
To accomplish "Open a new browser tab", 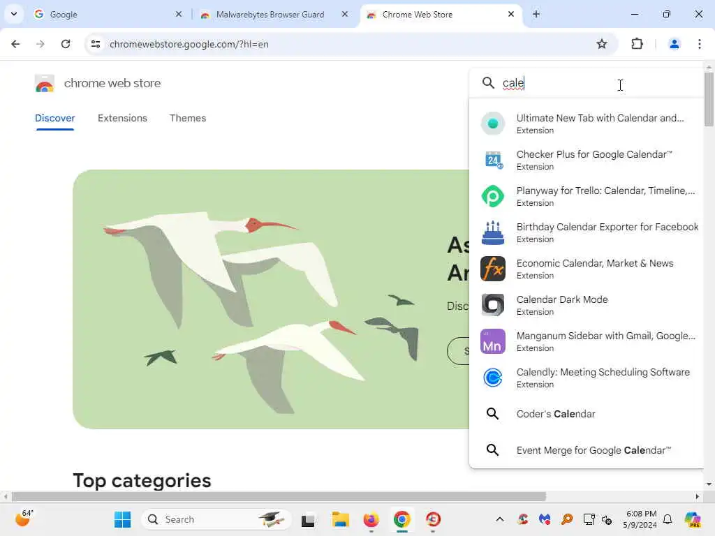I will [x=536, y=14].
